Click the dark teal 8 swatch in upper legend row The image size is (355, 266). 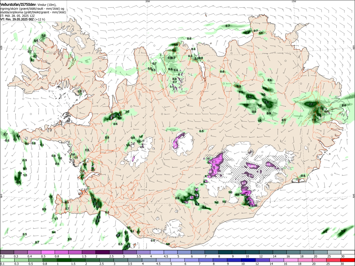(225, 252)
